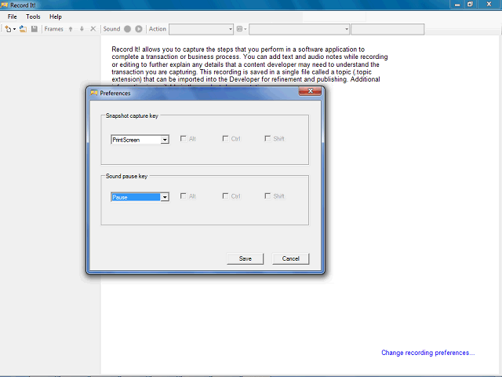Viewport: 502px width, 377px height.
Task: Click the new topic toolbar icon
Action: [x=8, y=29]
